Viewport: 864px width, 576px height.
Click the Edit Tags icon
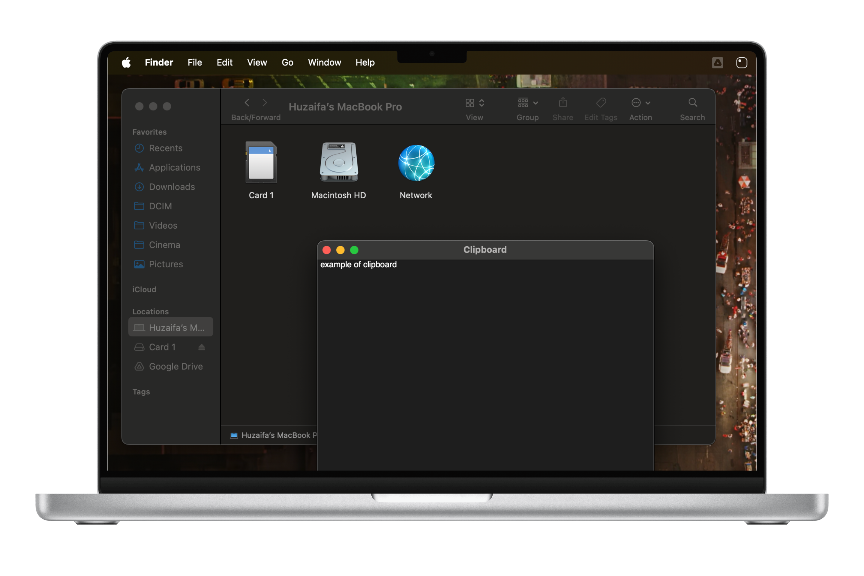pos(601,103)
